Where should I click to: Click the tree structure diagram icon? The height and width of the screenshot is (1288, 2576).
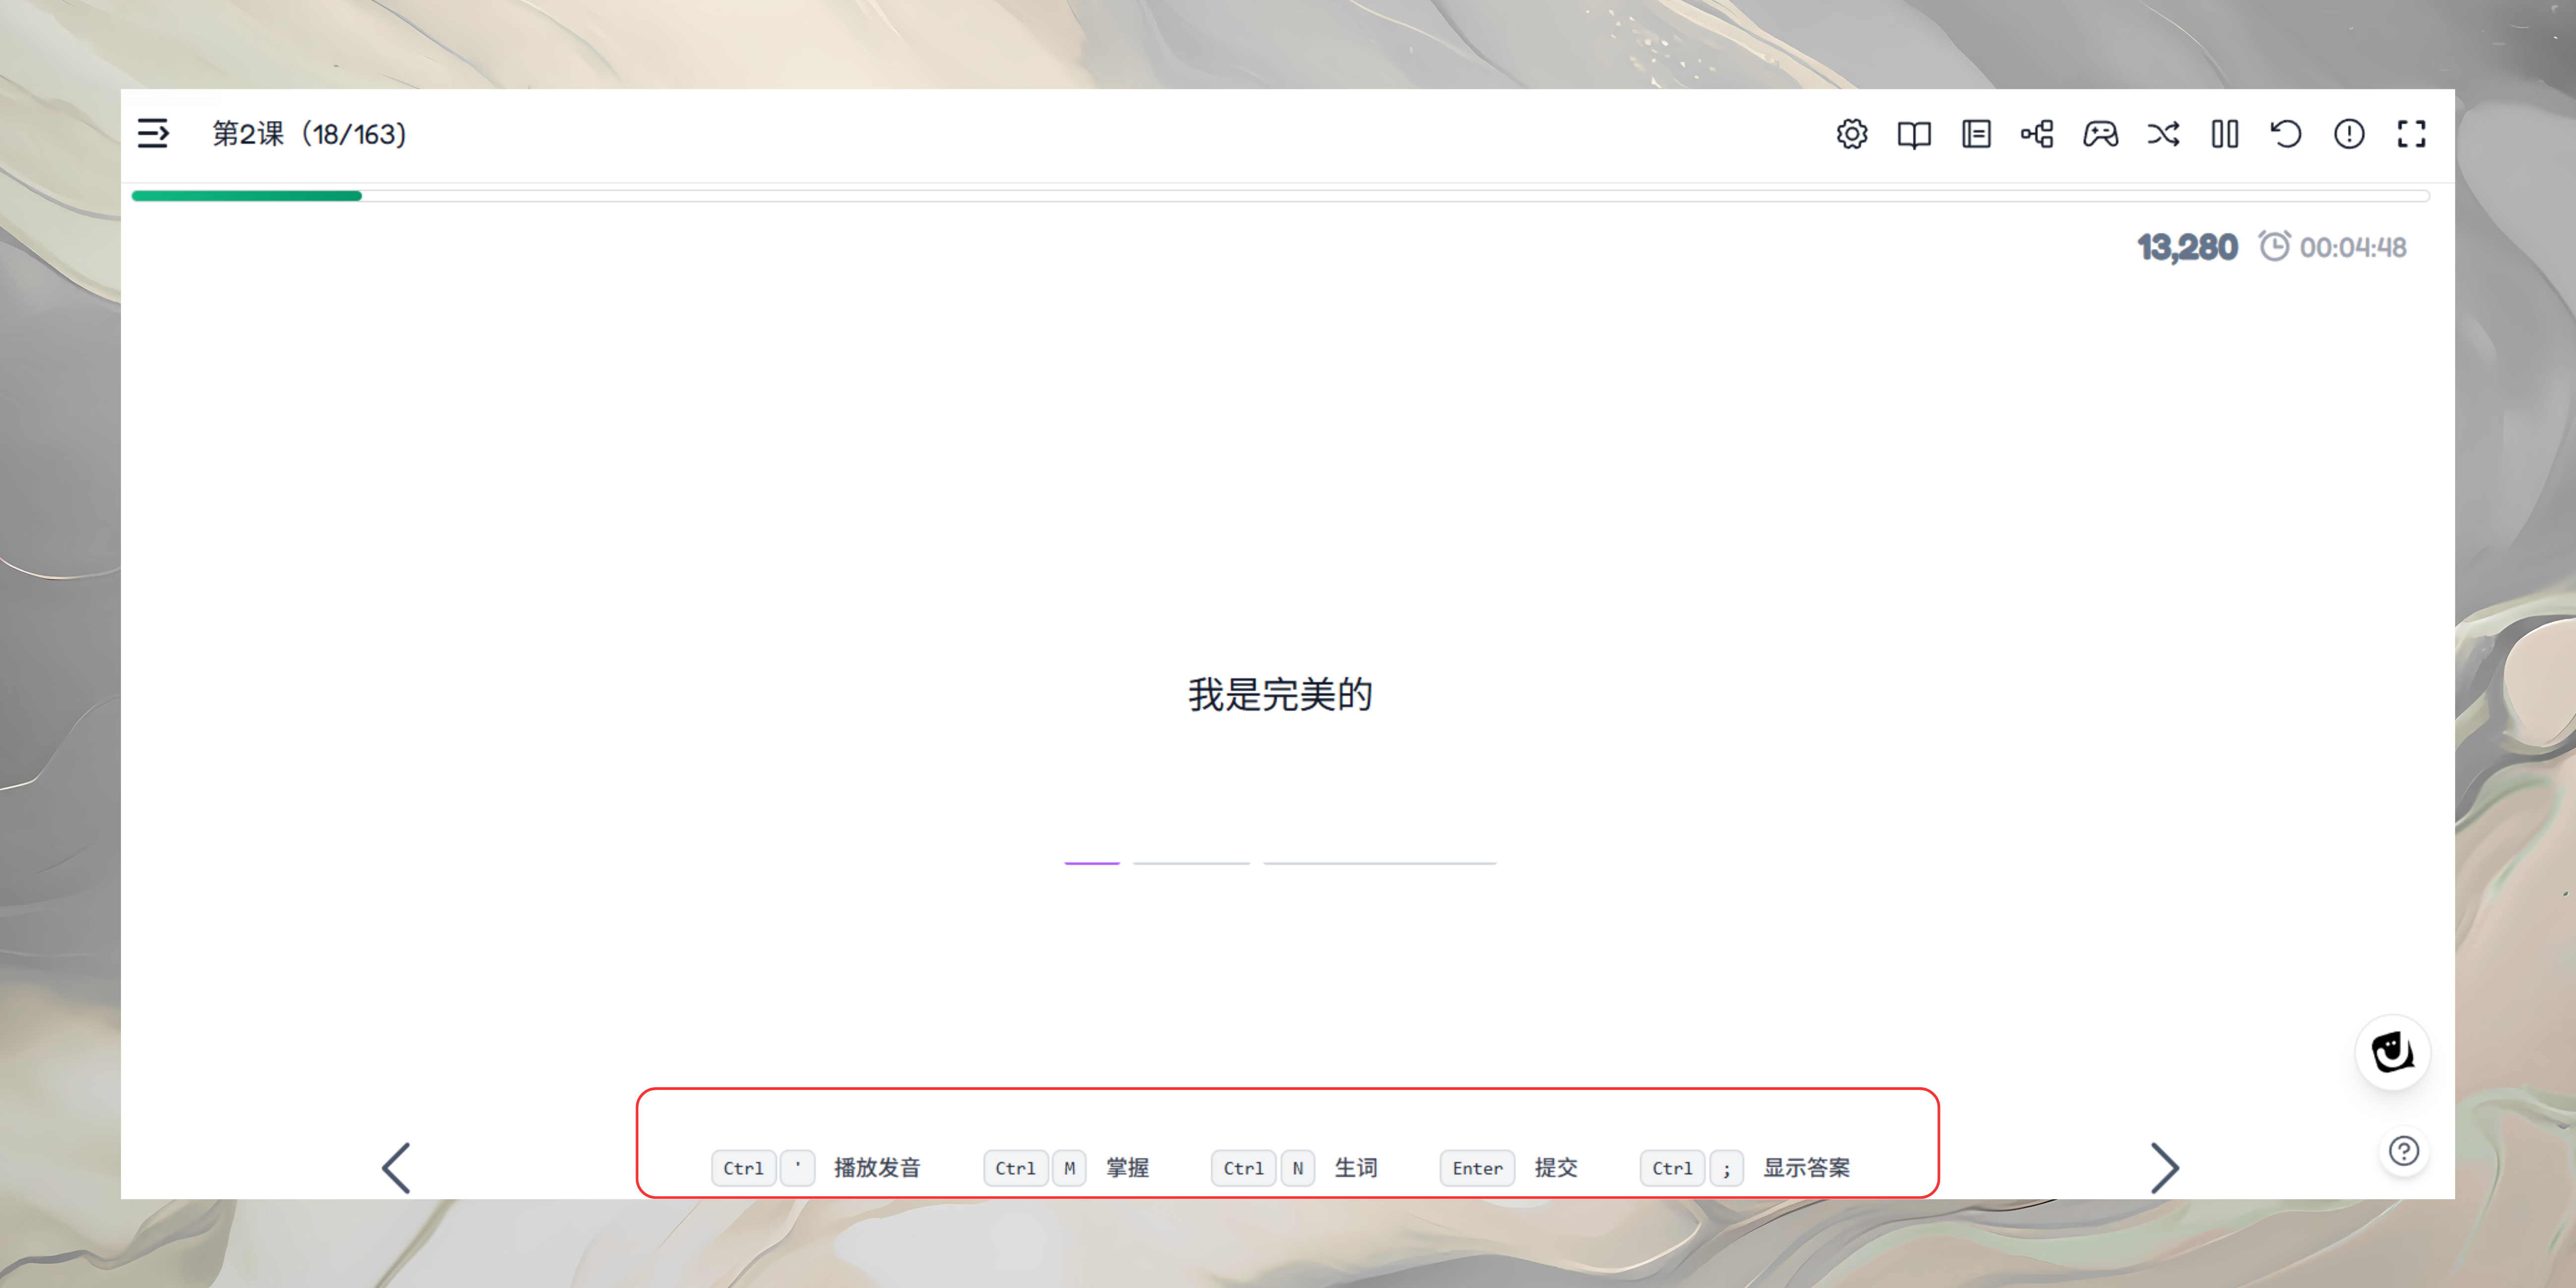coord(2037,134)
